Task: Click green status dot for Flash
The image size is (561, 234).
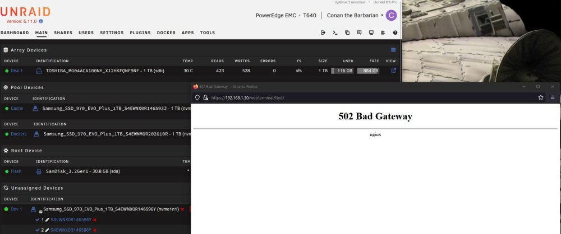Action: coord(6,171)
